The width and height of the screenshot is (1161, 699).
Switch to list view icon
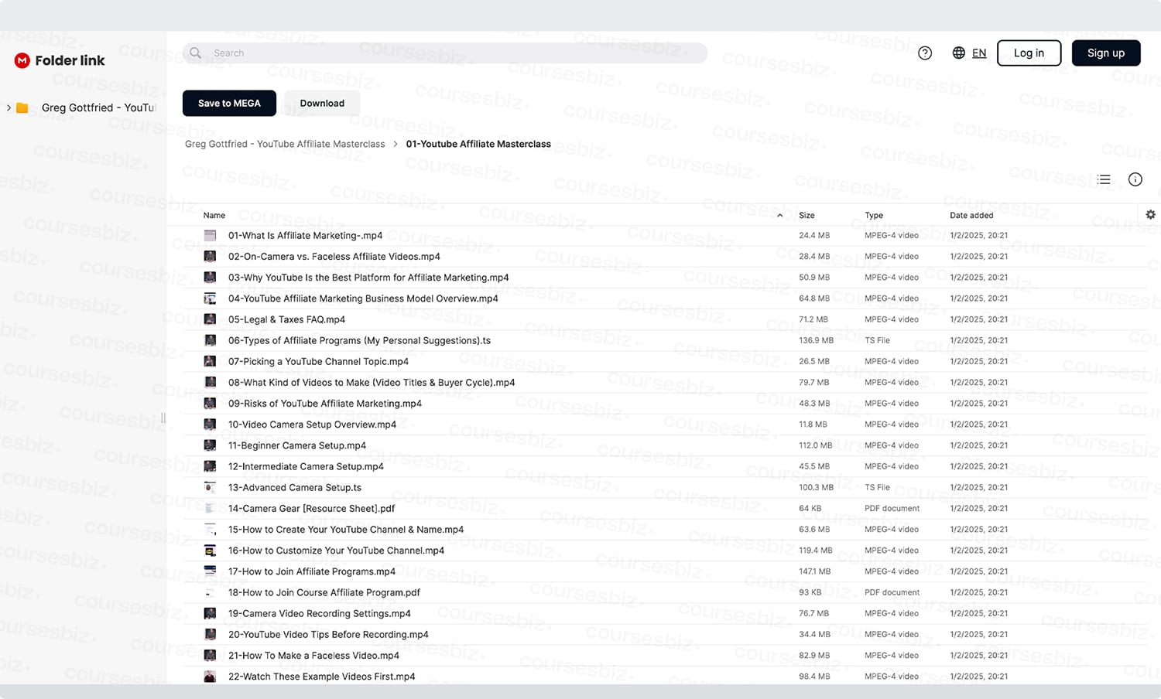click(1104, 179)
